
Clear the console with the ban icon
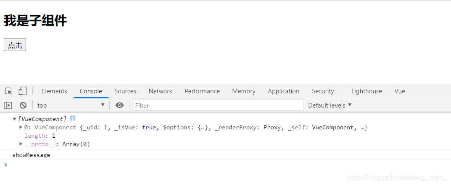pos(23,105)
